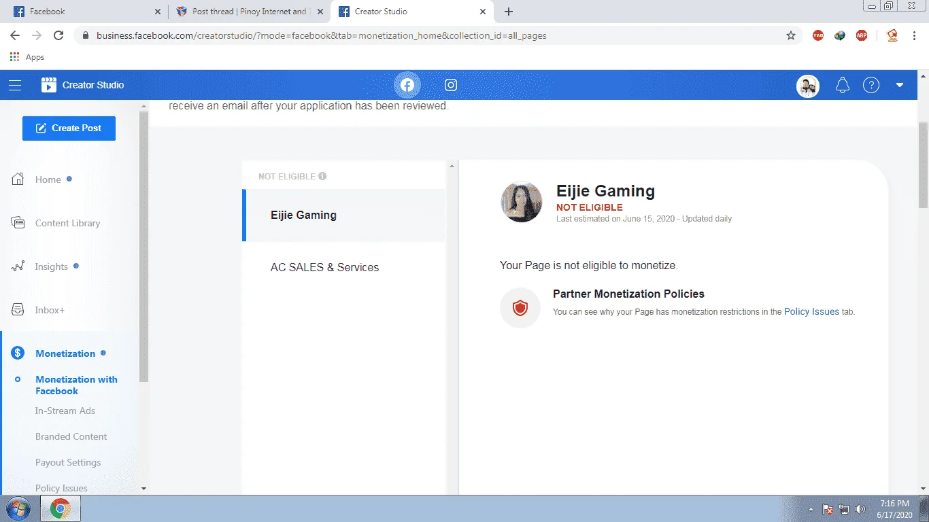Click the Creator Studio logo icon
The image size is (929, 522).
point(49,85)
